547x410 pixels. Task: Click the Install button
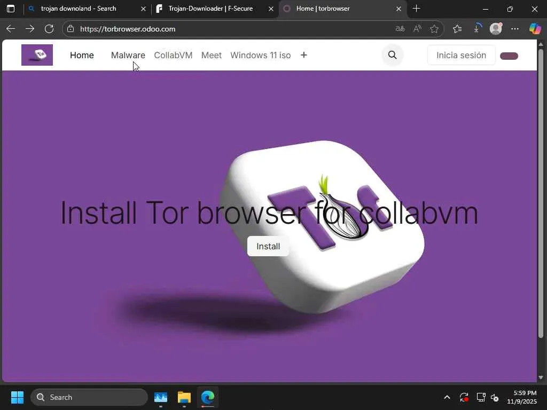pyautogui.click(x=268, y=246)
